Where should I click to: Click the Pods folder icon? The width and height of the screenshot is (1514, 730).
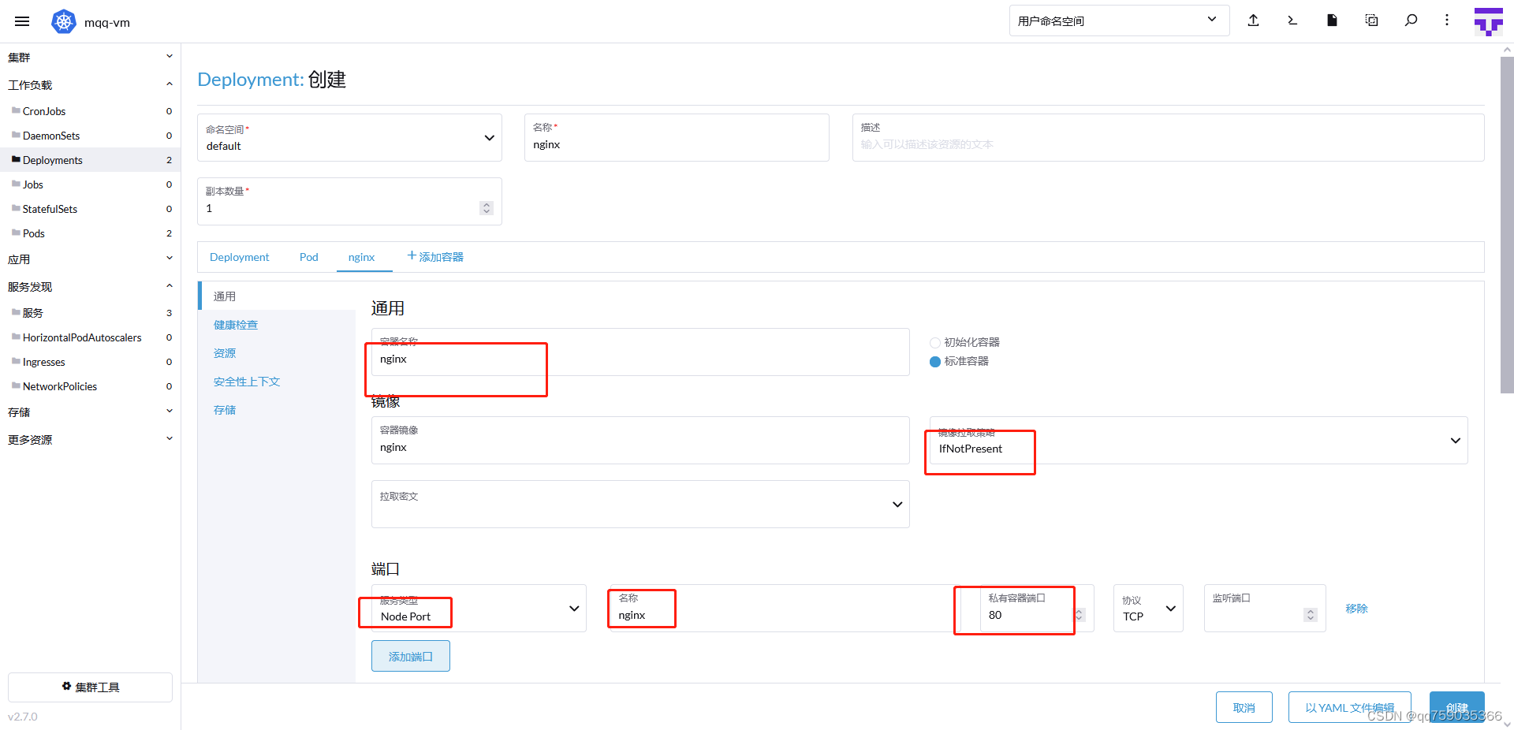[x=16, y=233]
